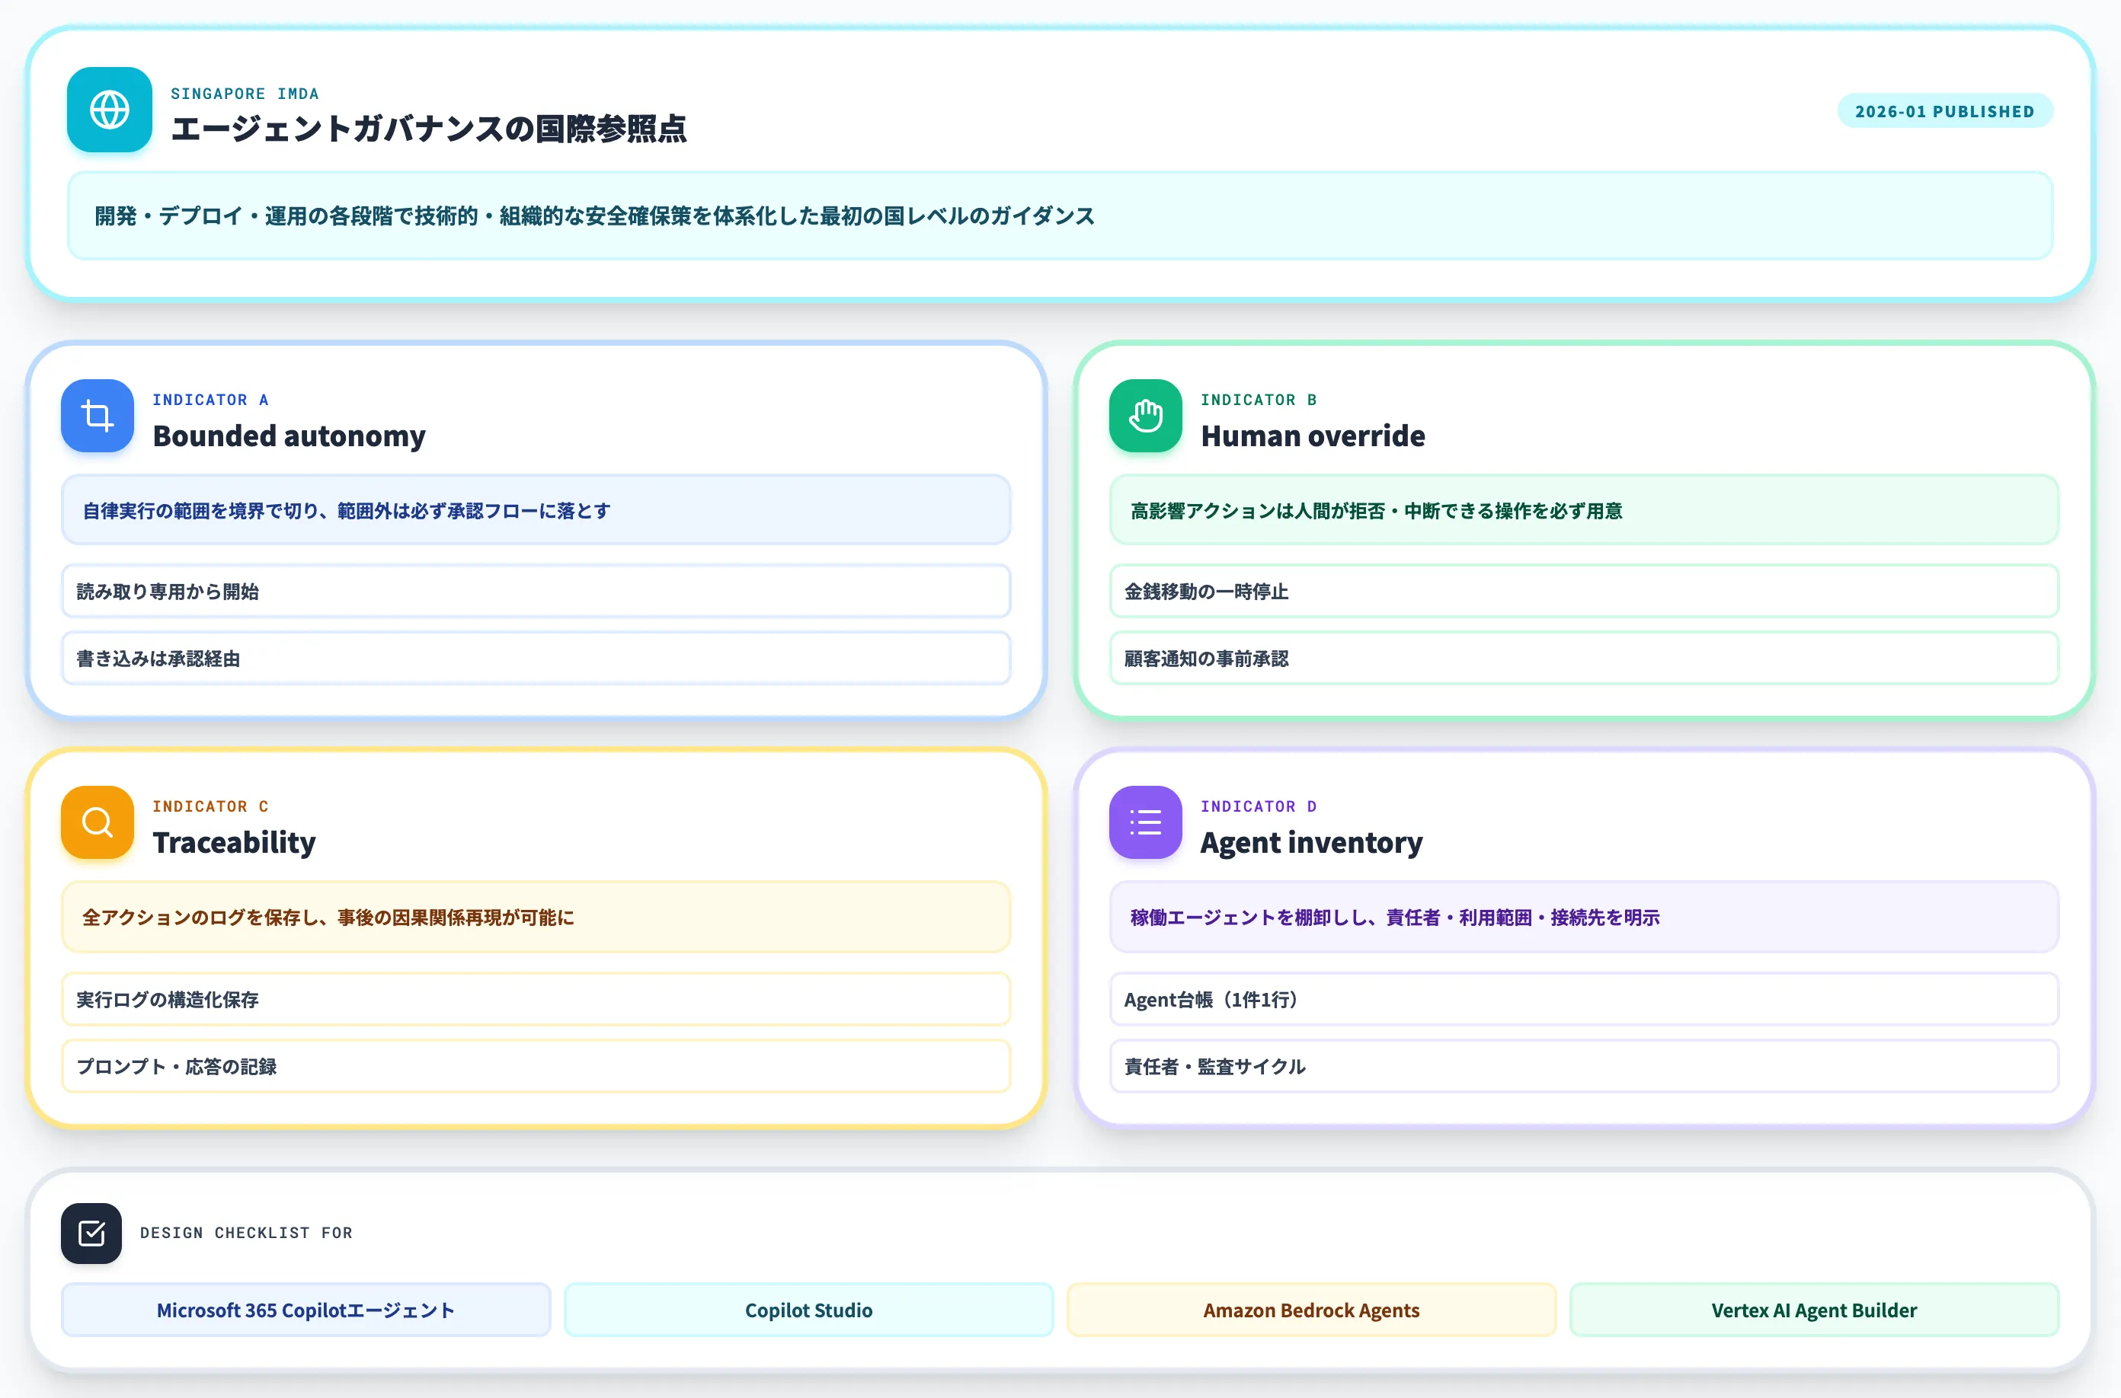This screenshot has width=2121, height=1398.
Task: Click the green hand icon for Human override
Action: [x=1145, y=416]
